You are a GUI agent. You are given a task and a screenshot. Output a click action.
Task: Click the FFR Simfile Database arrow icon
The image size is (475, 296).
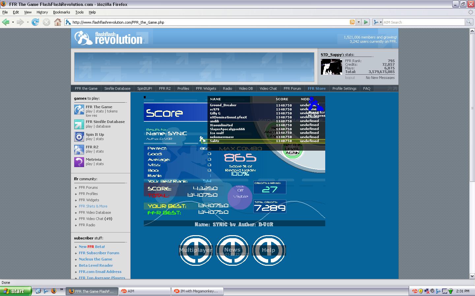tap(79, 124)
